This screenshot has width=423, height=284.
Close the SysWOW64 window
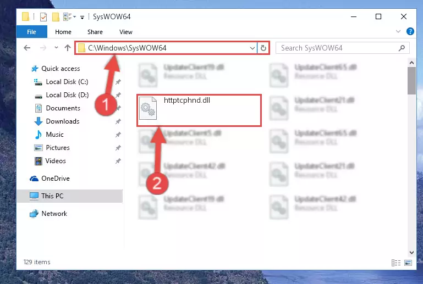(404, 16)
